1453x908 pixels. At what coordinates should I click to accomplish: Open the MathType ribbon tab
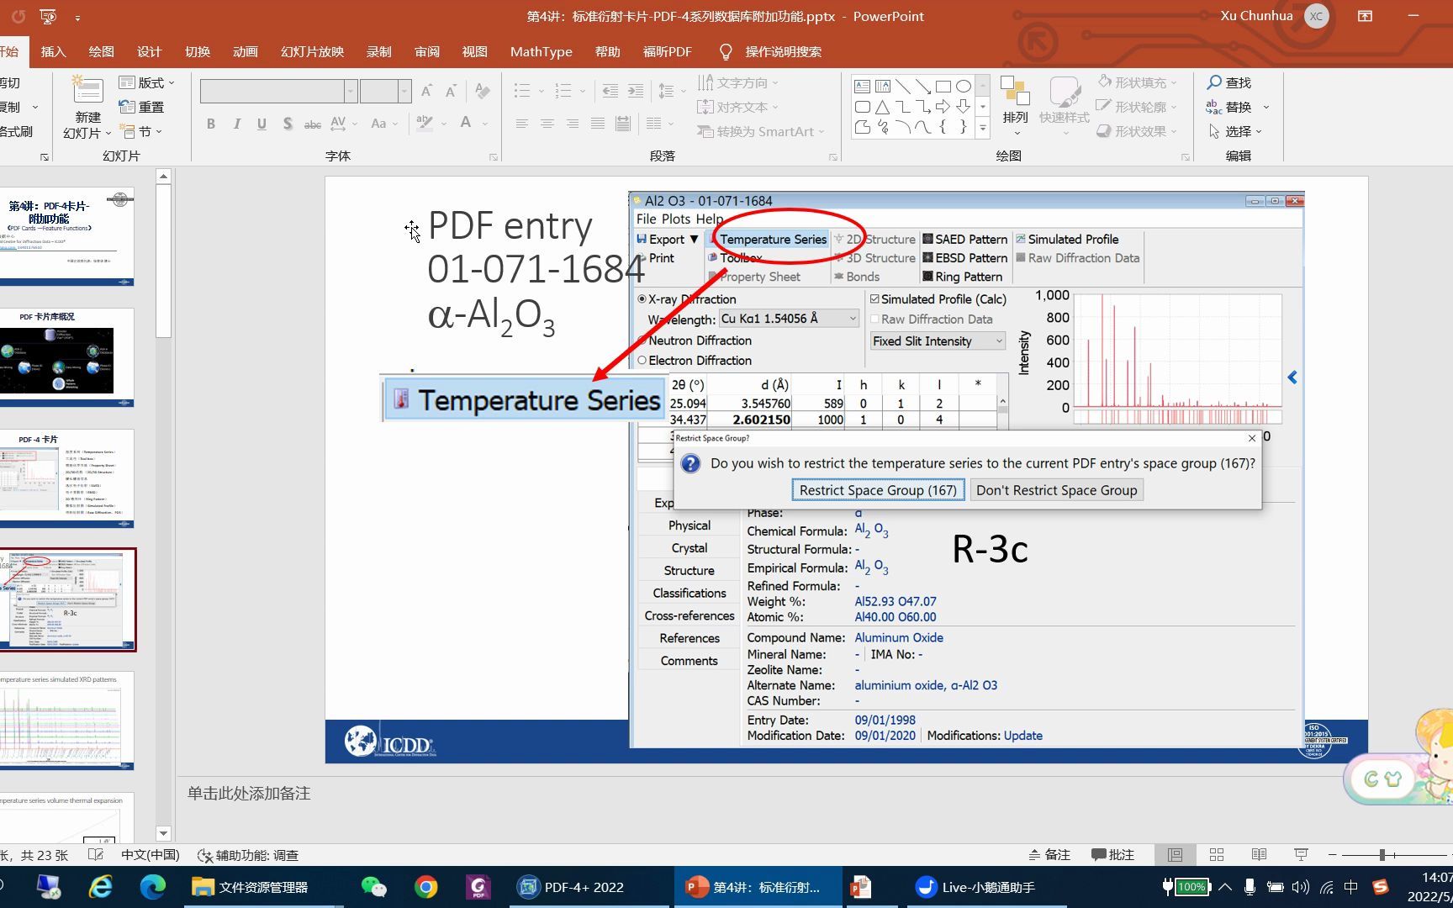click(542, 52)
